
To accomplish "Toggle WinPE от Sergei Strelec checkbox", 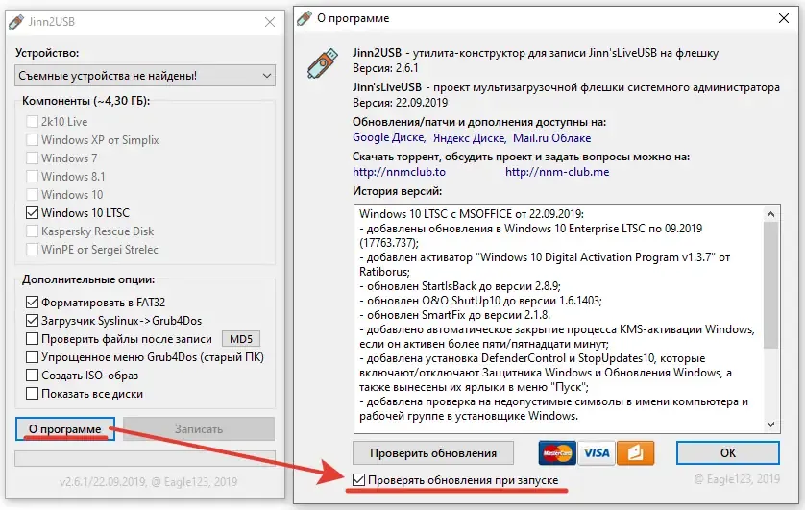I will (x=32, y=250).
